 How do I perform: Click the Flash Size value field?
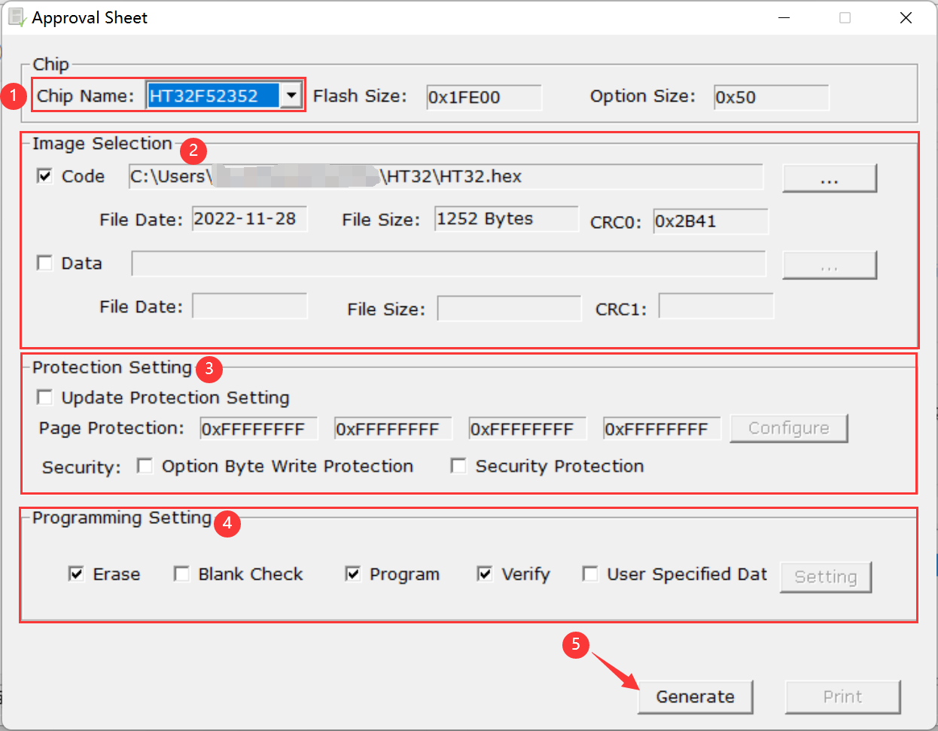coord(483,97)
